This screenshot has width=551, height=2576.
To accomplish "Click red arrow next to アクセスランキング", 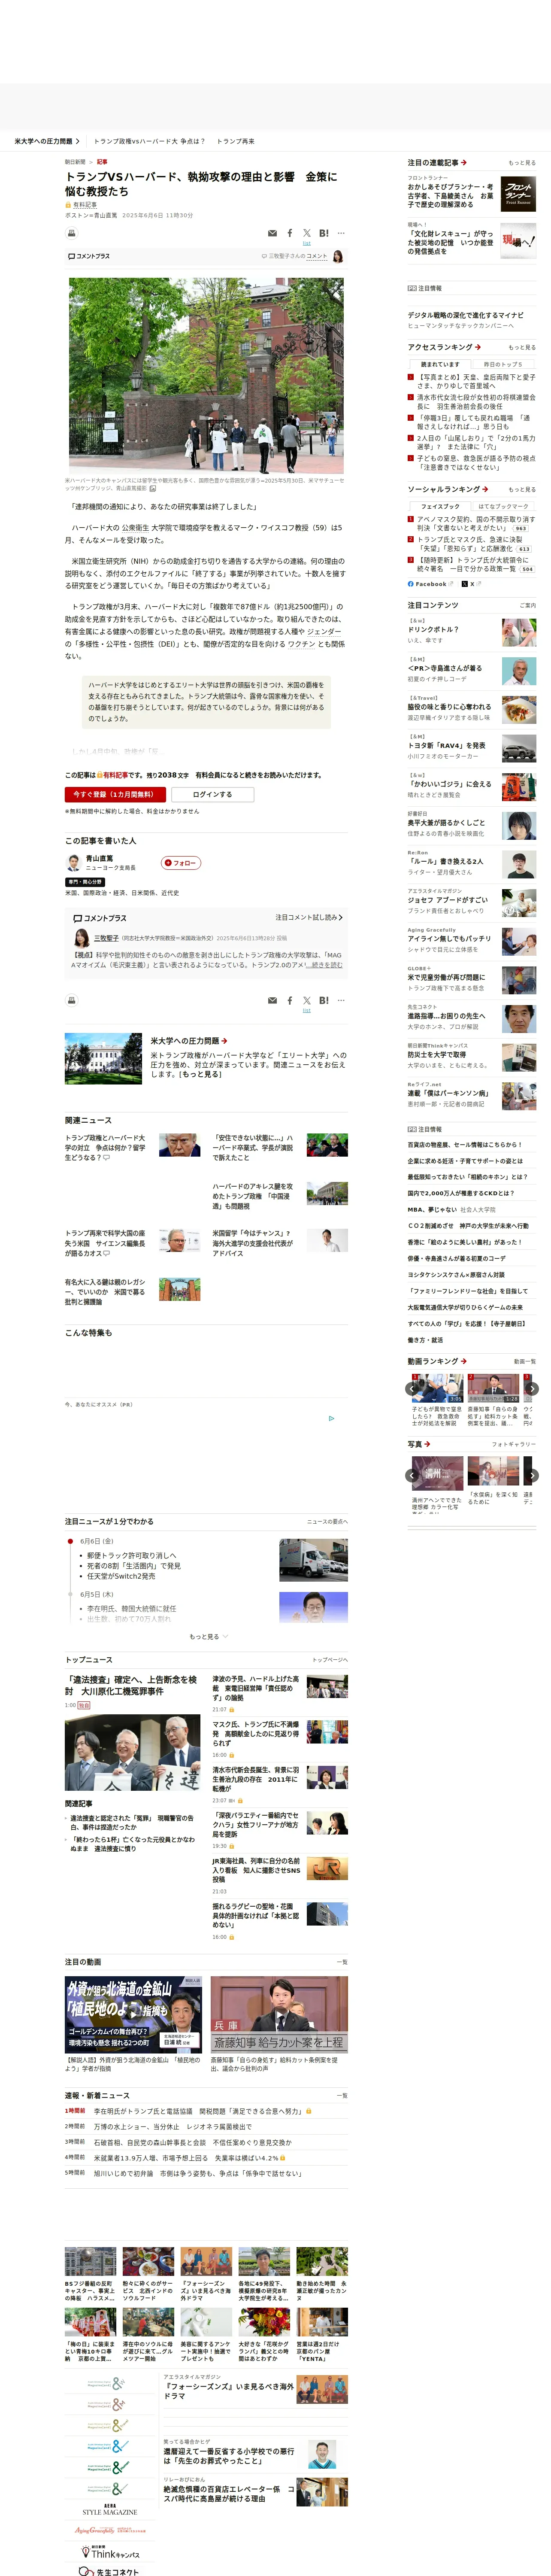I will click(x=478, y=347).
